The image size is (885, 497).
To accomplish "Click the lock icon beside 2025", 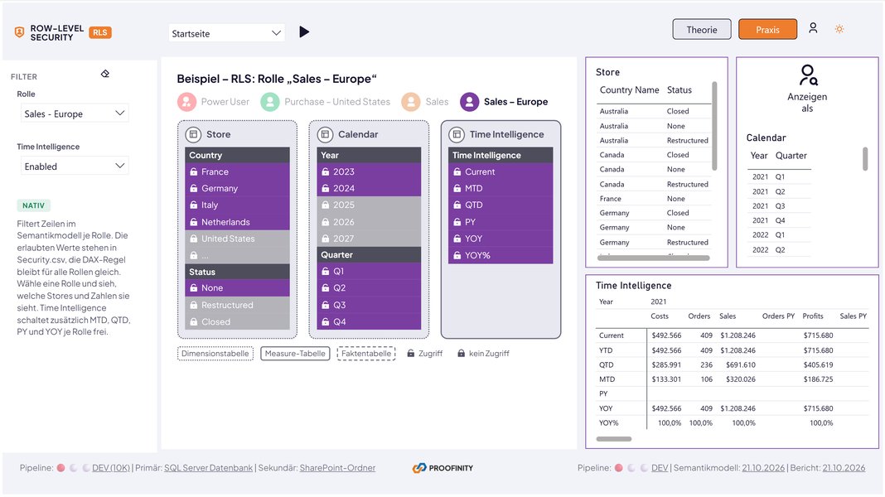I will [x=325, y=205].
